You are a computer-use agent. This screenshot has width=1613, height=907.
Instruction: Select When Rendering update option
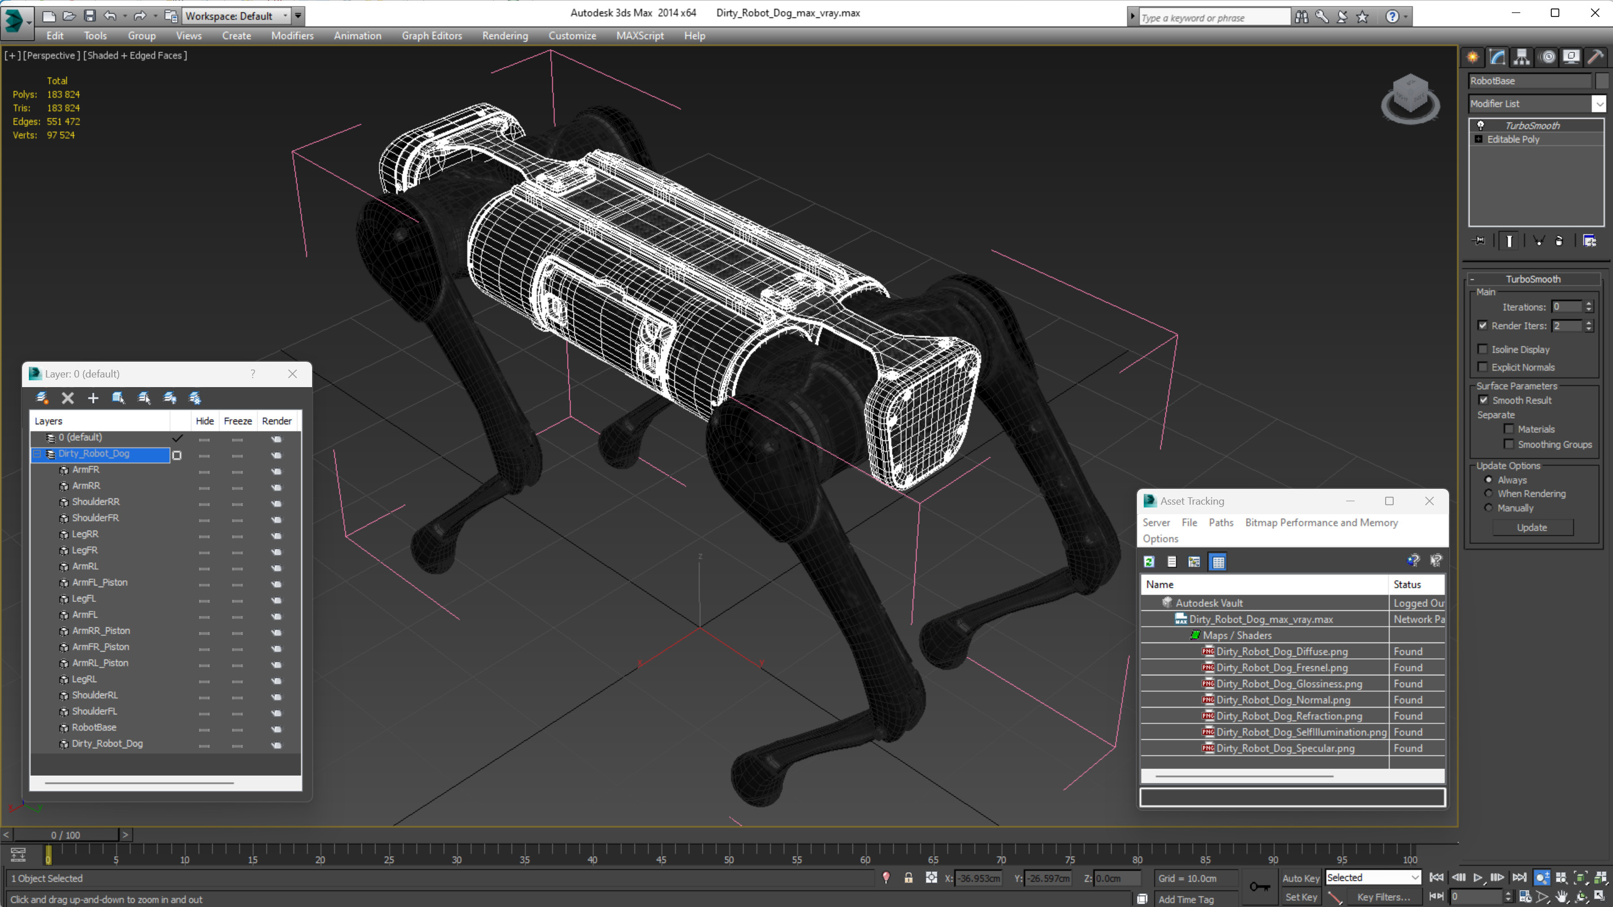click(x=1489, y=494)
